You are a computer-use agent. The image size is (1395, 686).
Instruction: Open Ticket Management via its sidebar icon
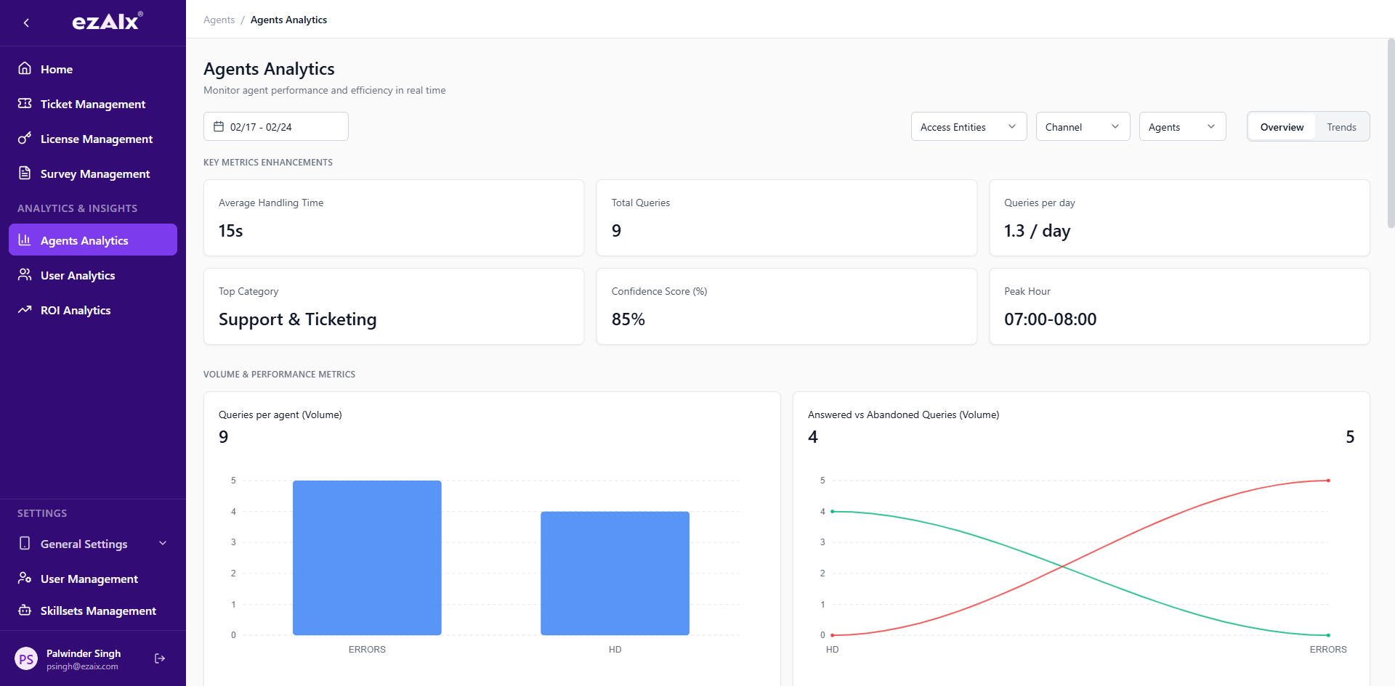tap(25, 104)
